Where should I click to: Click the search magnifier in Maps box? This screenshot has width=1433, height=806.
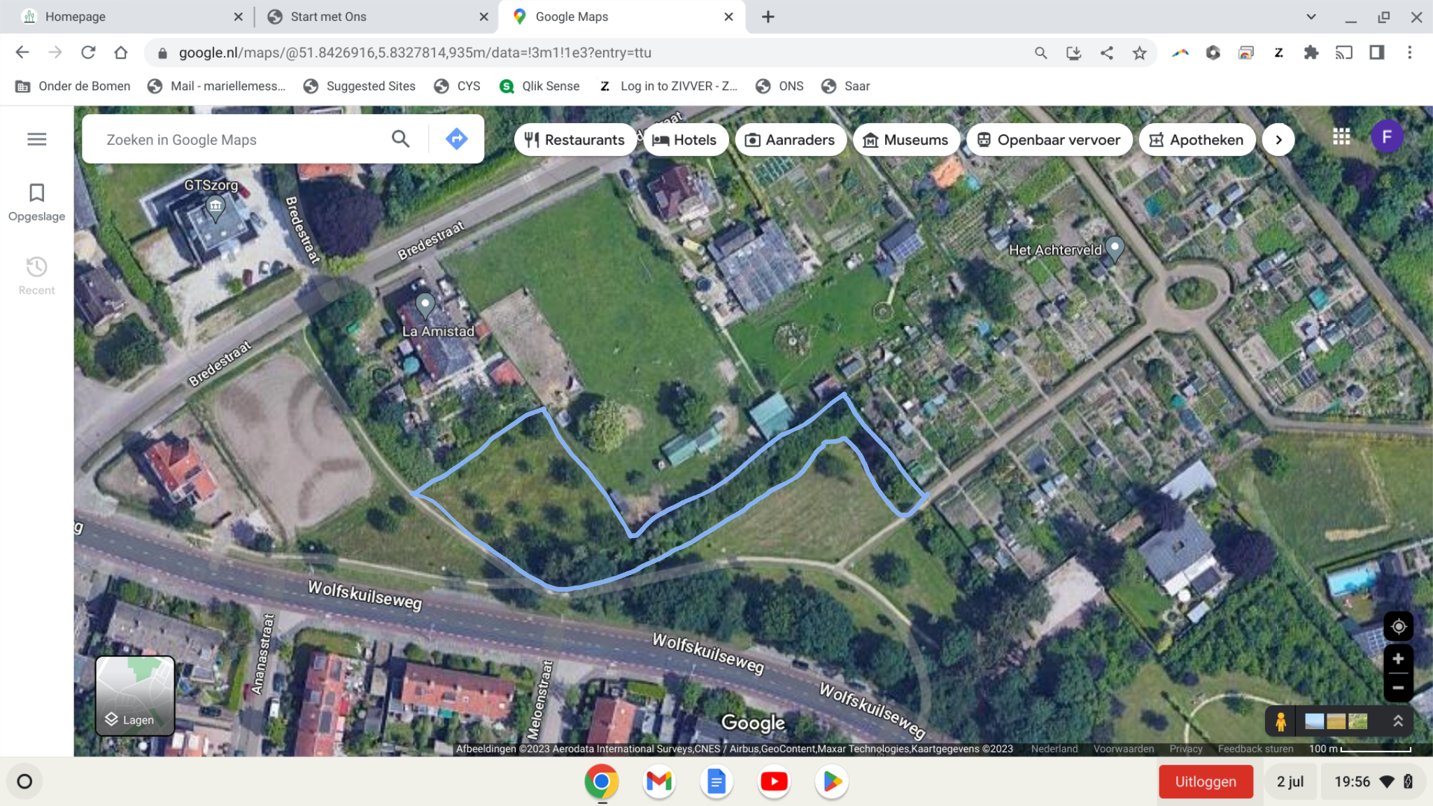(400, 139)
